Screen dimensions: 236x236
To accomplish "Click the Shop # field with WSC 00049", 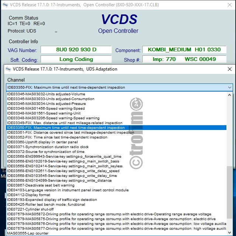I will (x=184, y=59).
